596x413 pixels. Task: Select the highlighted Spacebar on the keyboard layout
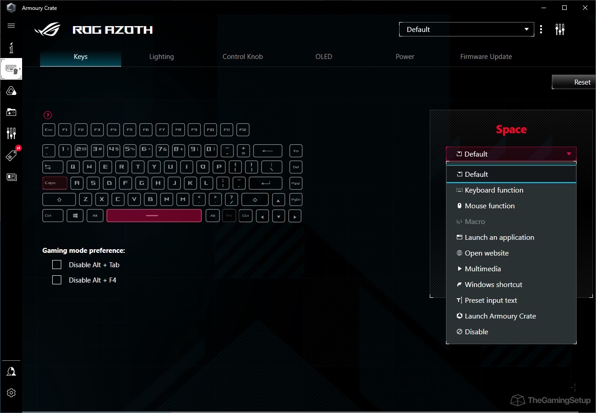pos(154,215)
